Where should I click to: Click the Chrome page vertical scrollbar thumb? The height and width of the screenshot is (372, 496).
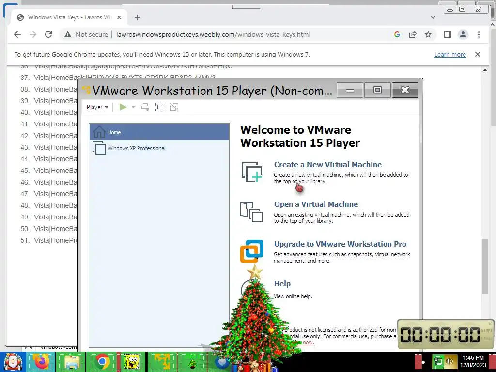(484, 266)
